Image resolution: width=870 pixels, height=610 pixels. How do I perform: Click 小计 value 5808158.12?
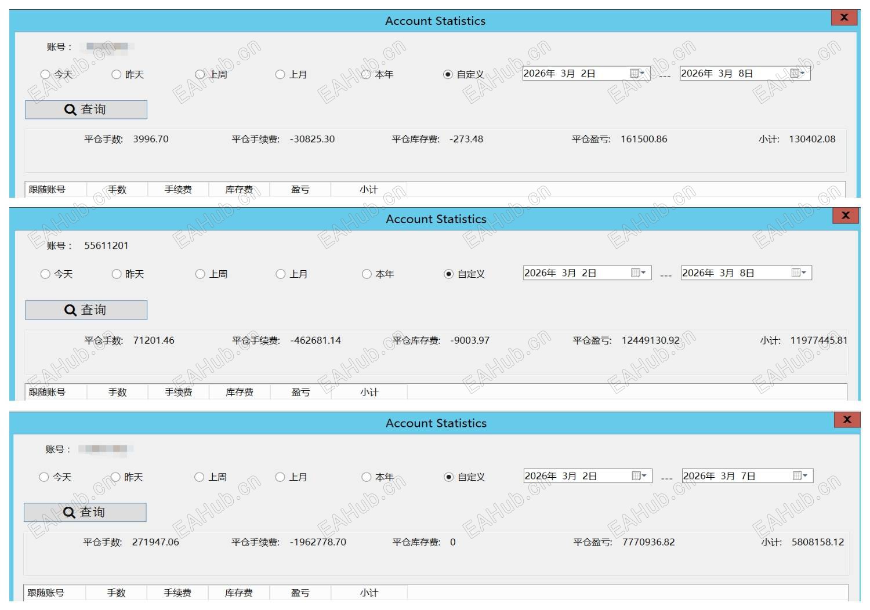[818, 542]
